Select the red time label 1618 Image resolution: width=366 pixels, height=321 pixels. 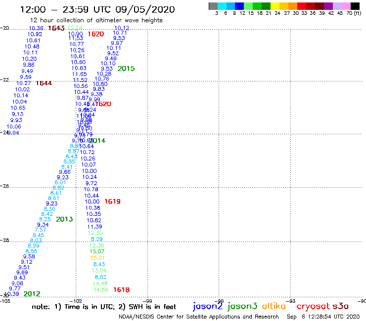pyautogui.click(x=121, y=290)
